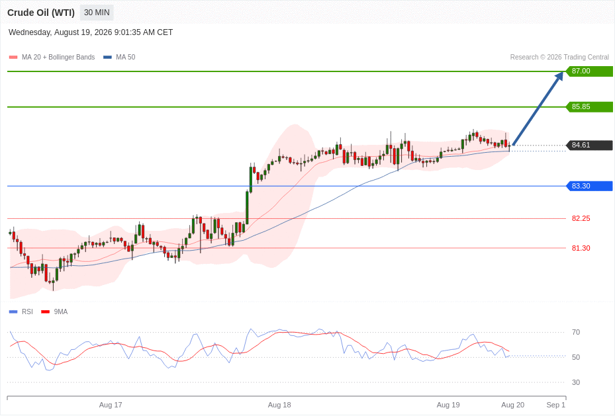Click the RSI 70 level label

(x=576, y=333)
